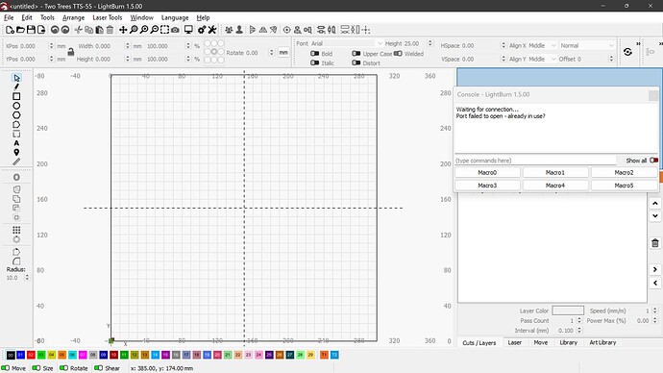Viewport: 663px width, 373px height.
Task: Click the Zoom to frame selection dashed icon
Action: click(165, 30)
